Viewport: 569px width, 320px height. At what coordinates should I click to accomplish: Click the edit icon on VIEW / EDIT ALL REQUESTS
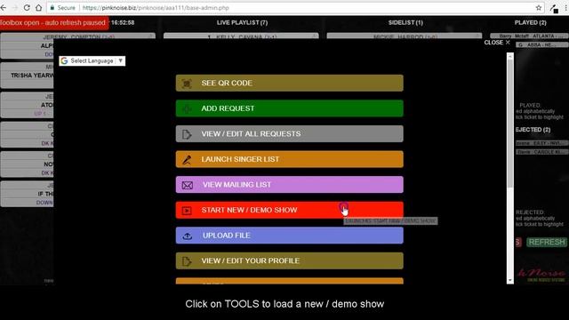point(187,134)
